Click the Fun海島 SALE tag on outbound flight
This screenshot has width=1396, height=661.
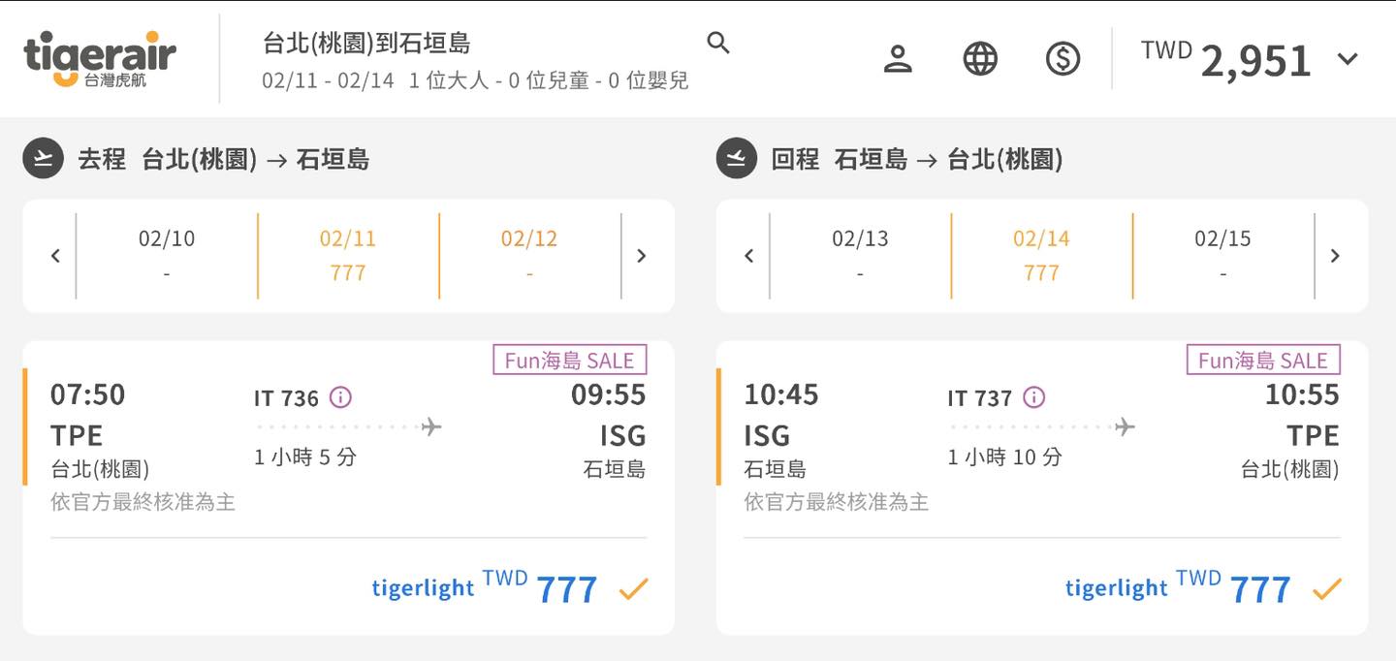[569, 361]
